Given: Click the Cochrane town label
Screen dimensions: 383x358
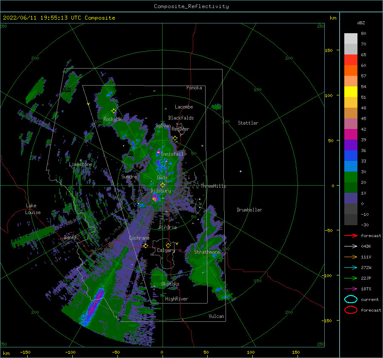Looking at the screenshot, I should [x=139, y=238].
